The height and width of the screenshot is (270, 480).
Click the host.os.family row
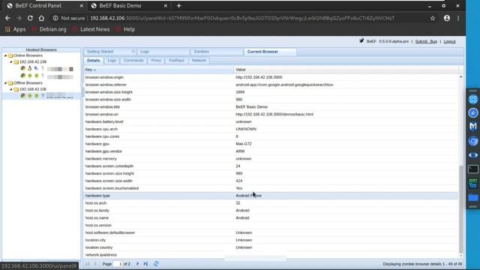click(x=271, y=211)
